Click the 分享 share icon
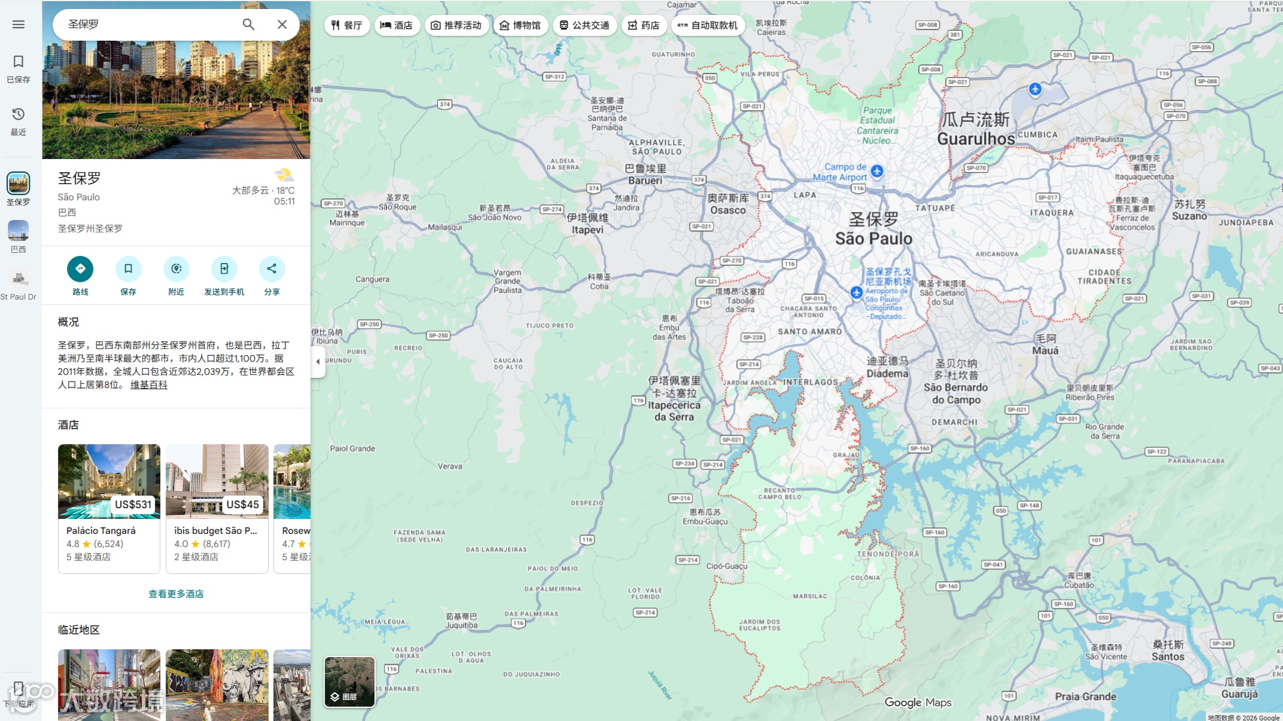 272,269
